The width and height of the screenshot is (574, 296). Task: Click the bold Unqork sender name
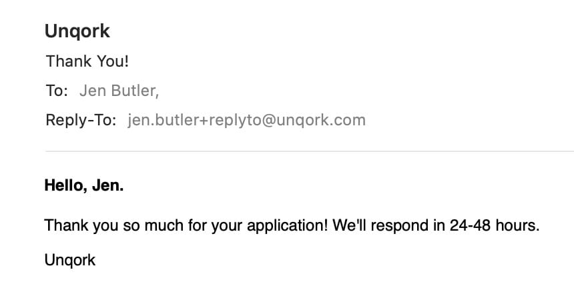click(77, 32)
